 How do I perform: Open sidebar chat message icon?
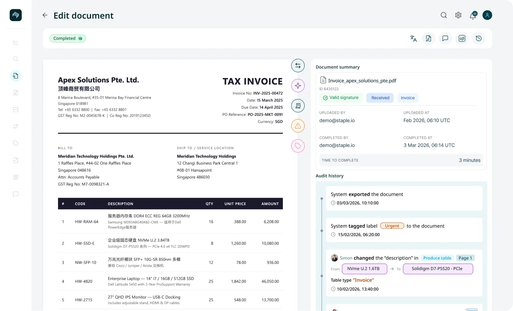[x=15, y=194]
